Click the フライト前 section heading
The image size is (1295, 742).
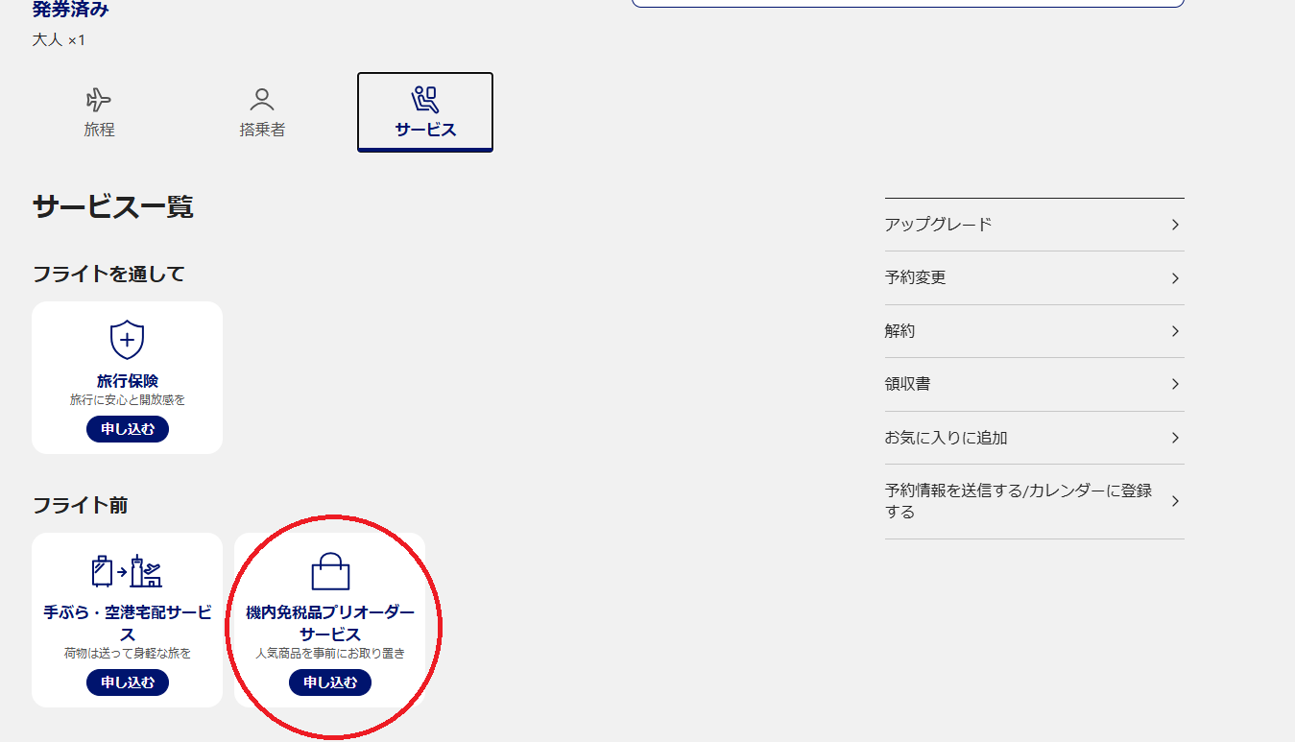click(81, 505)
